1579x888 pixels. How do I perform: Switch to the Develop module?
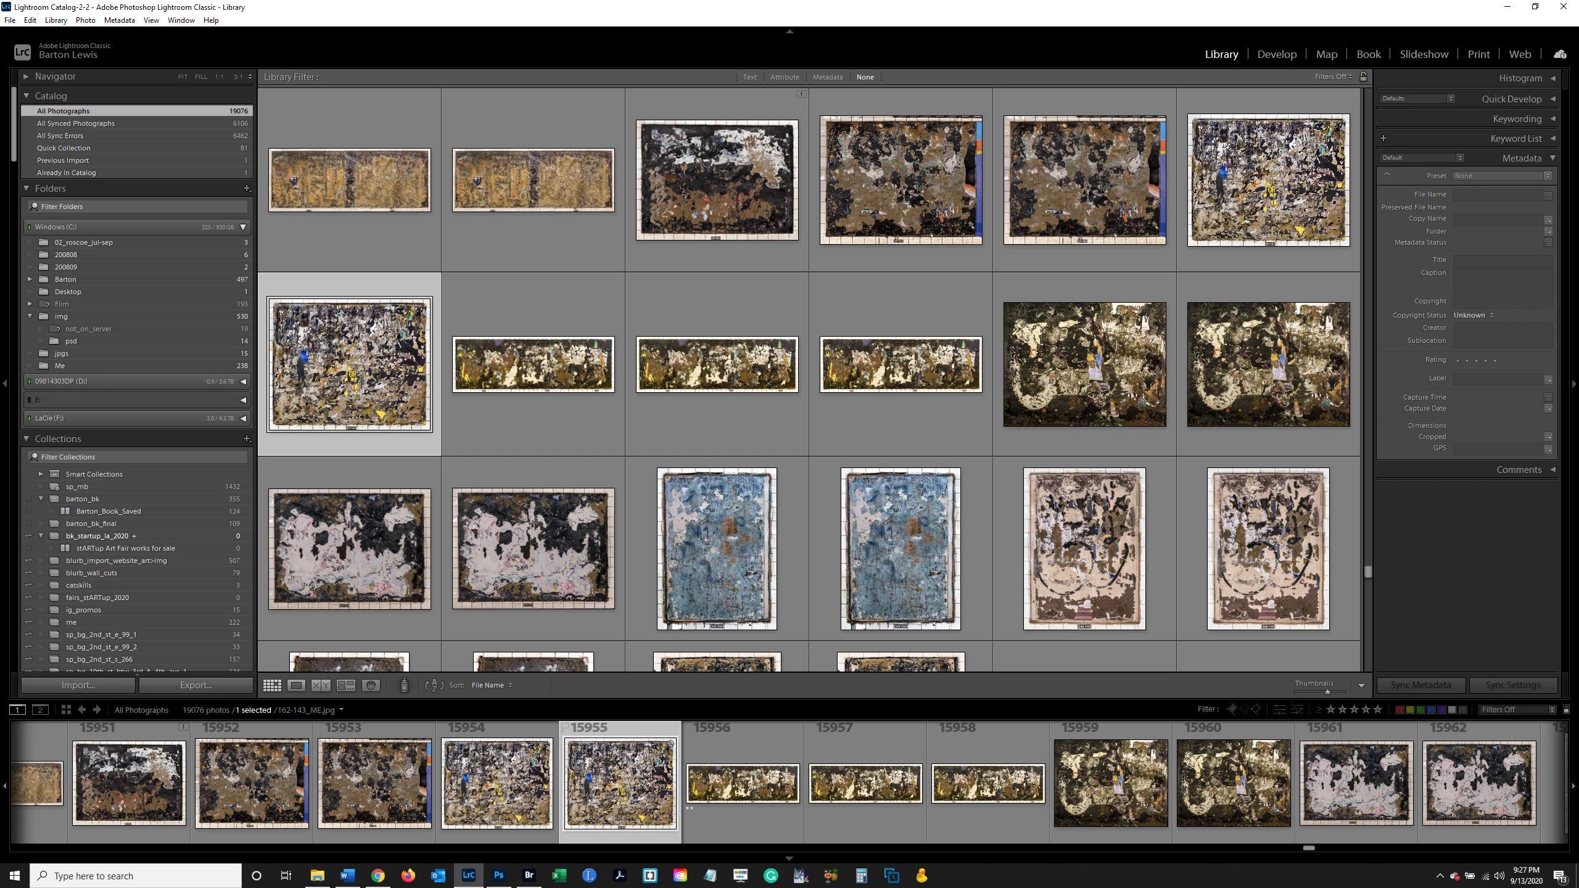[1277, 54]
